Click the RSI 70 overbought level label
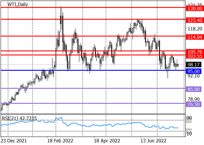The image size is (204, 145). coord(190,121)
